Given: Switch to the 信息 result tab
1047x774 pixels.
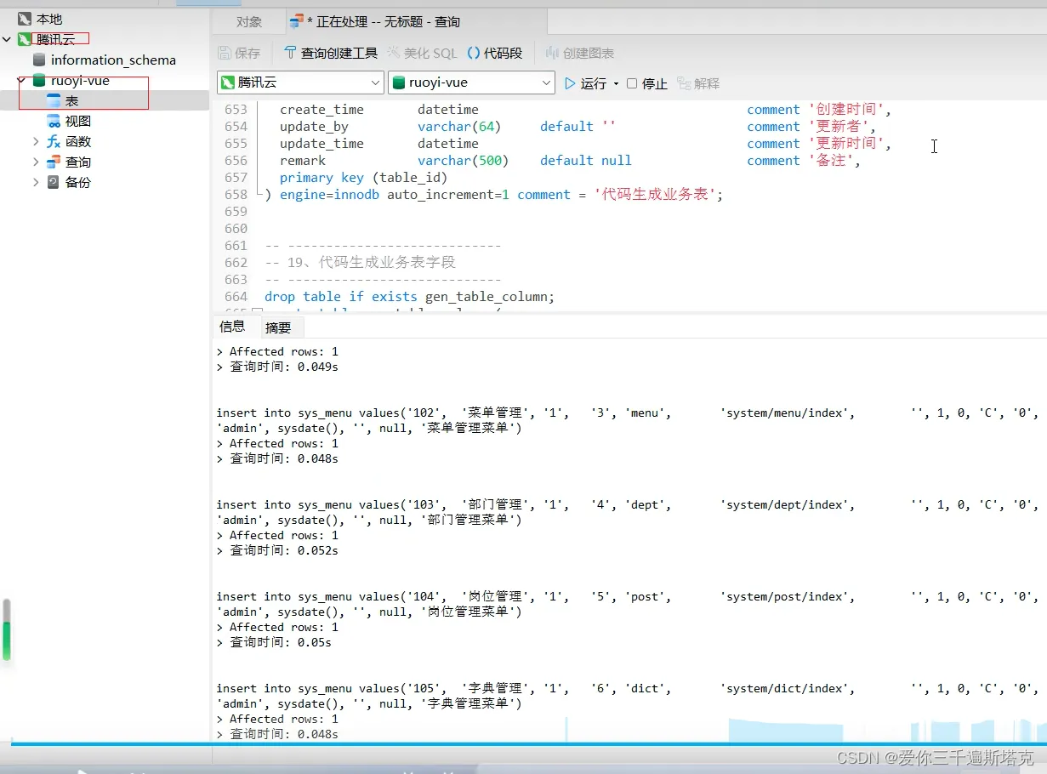Looking at the screenshot, I should (x=232, y=327).
